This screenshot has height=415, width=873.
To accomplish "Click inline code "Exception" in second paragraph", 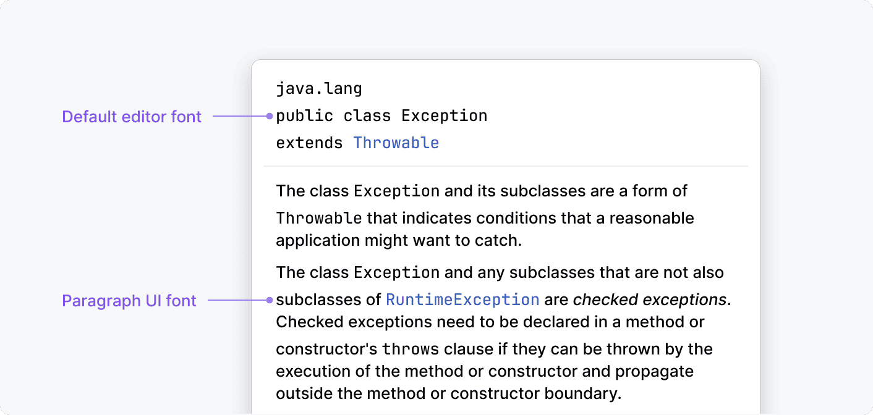I will pos(396,272).
